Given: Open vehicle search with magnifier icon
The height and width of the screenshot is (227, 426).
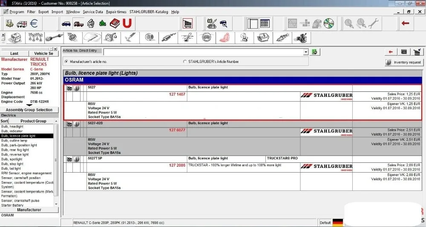Looking at the screenshot, I should click(224, 24).
